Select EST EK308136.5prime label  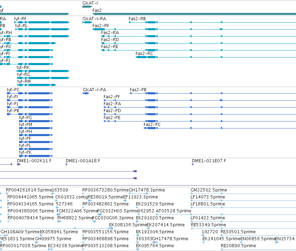click(x=128, y=225)
